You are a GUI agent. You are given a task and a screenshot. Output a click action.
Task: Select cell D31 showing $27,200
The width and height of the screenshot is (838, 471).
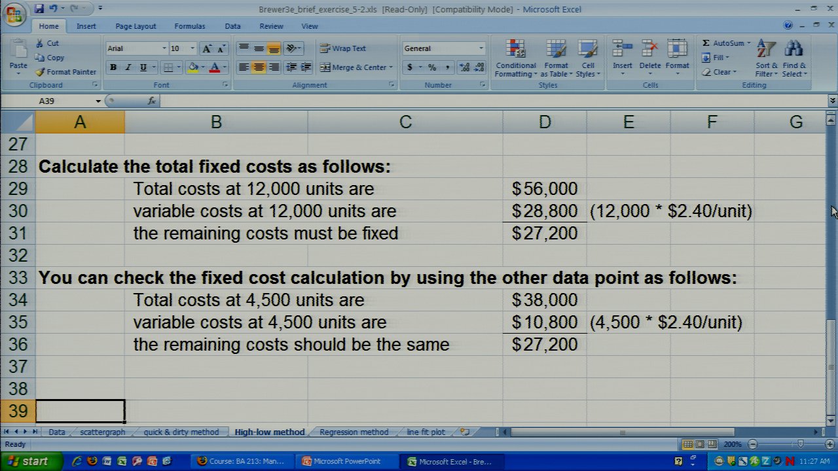click(544, 234)
